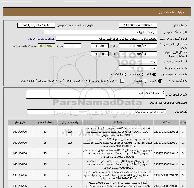194x188 pixels.
Task: Click quantity 75 in row 3
Action: coord(45,153)
